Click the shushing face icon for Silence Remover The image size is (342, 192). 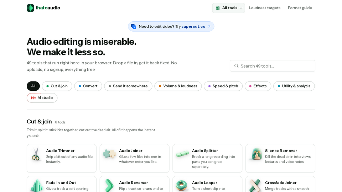tap(256, 154)
